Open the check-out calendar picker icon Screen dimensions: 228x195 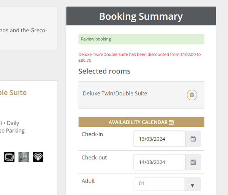193,162
